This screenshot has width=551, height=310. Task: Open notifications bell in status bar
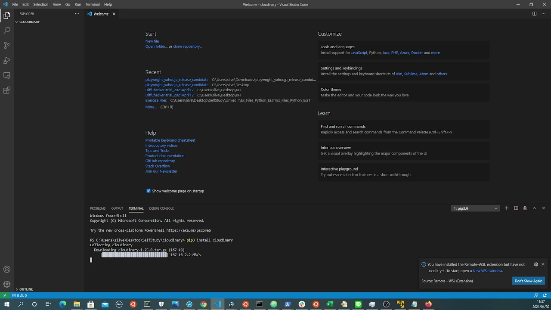[x=545, y=295]
